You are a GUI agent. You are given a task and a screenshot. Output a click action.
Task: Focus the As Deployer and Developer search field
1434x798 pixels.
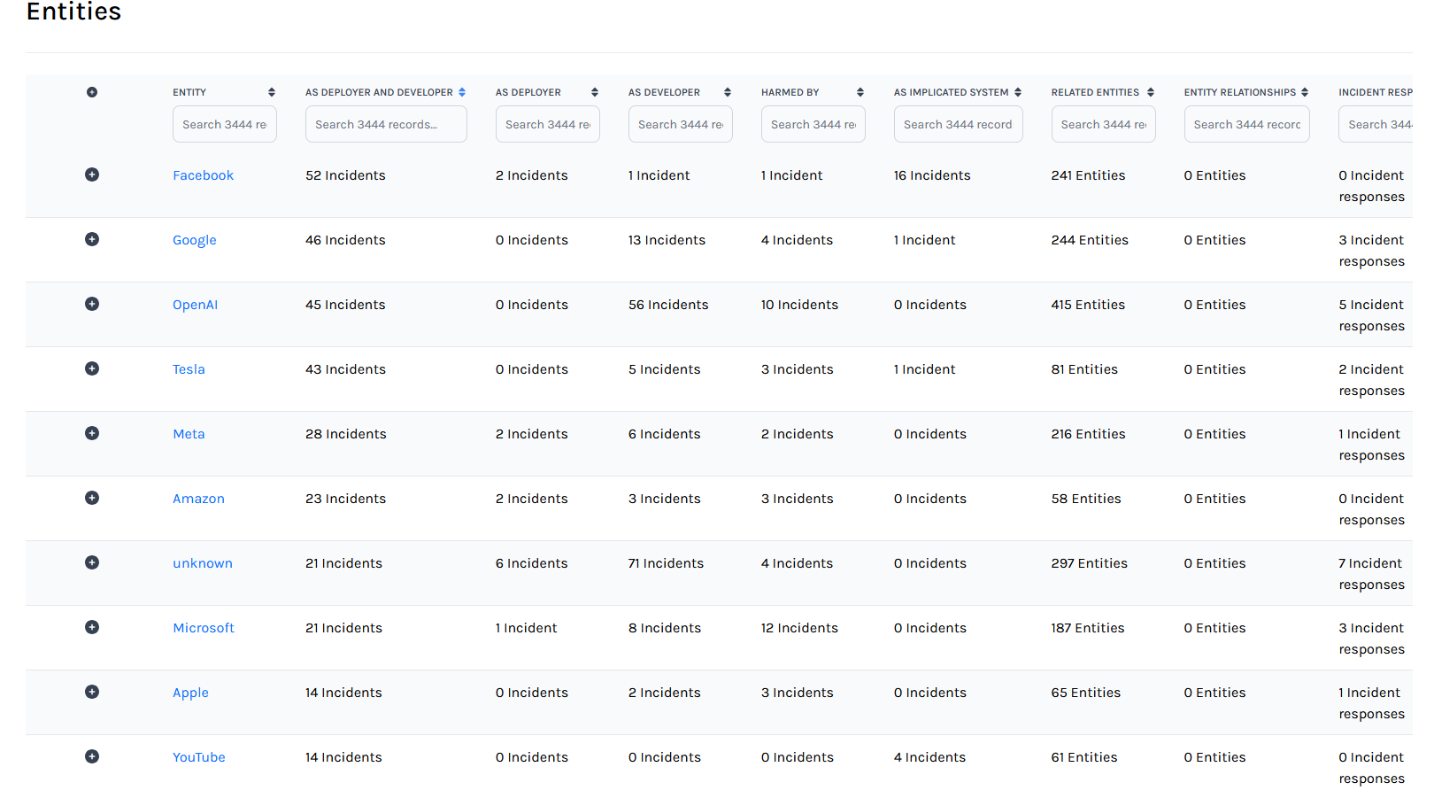click(x=386, y=124)
